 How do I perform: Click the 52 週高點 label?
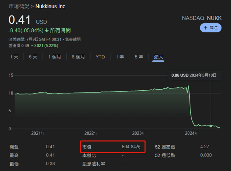tap(165, 147)
